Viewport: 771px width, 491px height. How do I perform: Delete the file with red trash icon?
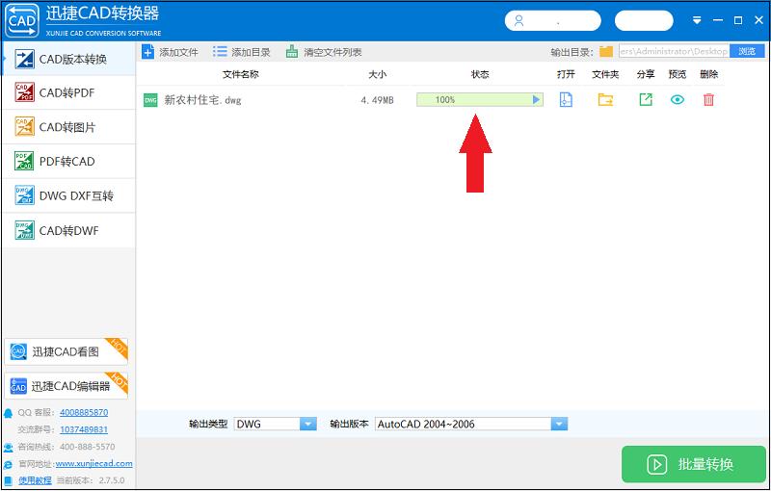(x=708, y=100)
